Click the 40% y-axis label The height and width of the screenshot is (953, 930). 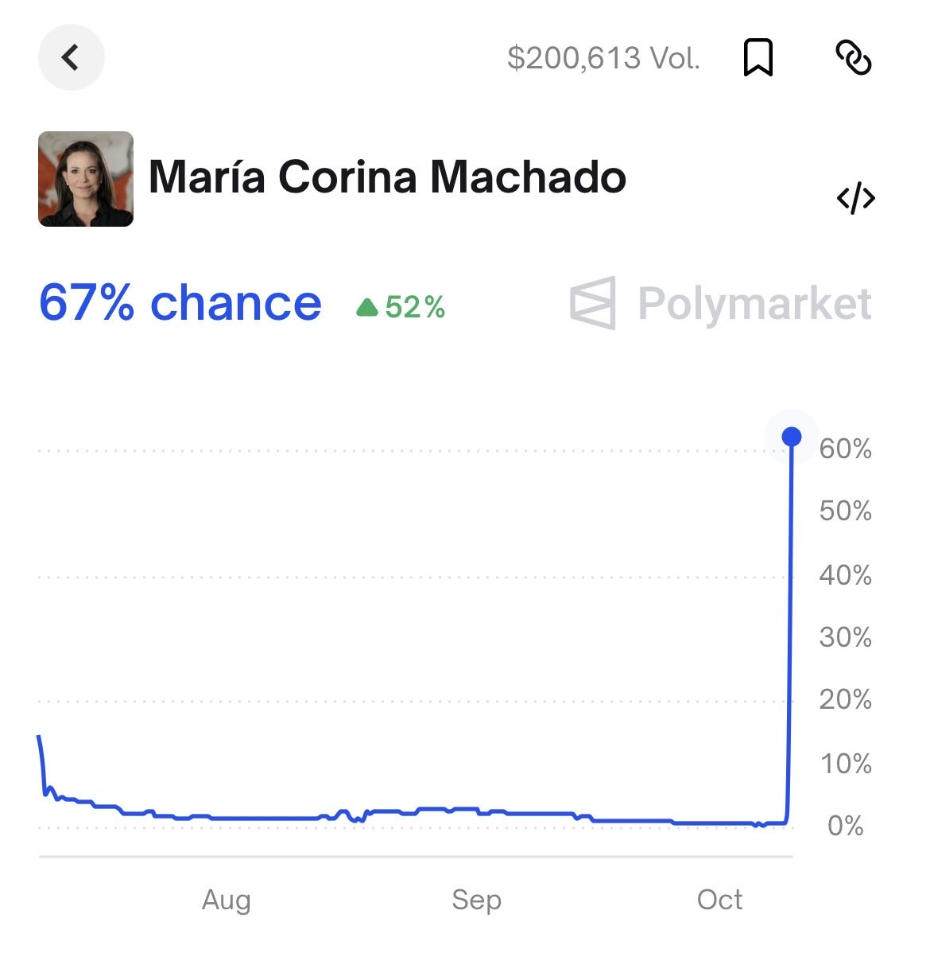[x=845, y=575]
